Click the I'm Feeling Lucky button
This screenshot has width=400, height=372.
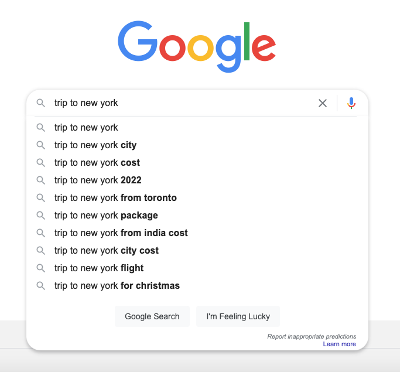tap(238, 316)
